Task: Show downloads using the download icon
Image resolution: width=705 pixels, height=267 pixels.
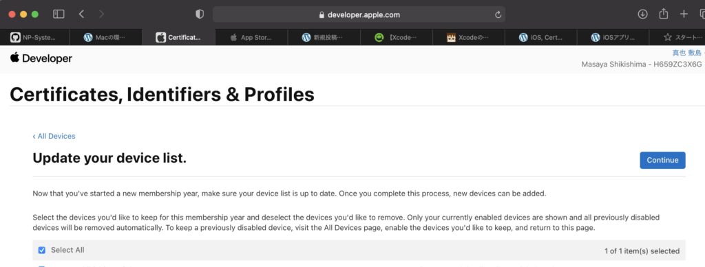Action: point(642,14)
